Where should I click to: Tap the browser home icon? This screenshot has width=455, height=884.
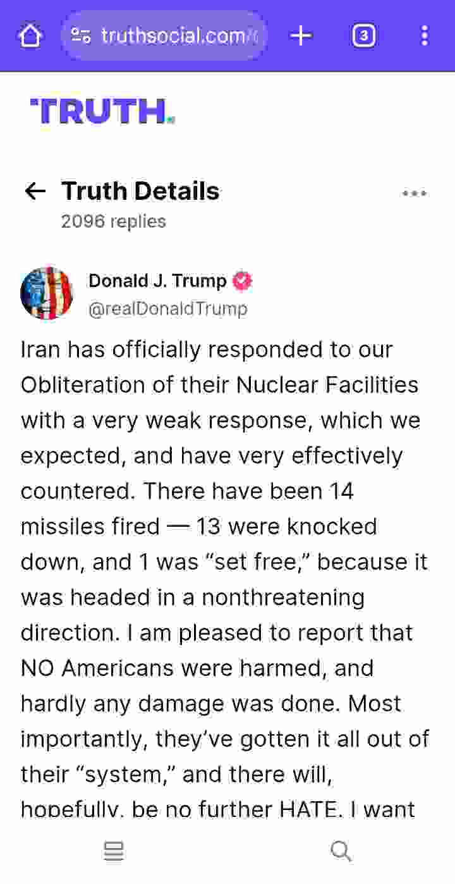click(x=30, y=36)
